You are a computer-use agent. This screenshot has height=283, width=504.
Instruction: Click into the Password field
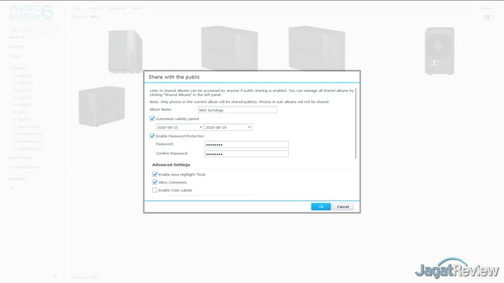coord(247,144)
